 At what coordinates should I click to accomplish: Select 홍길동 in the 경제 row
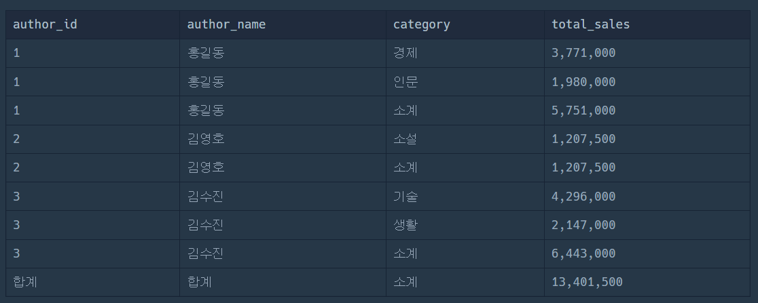206,53
